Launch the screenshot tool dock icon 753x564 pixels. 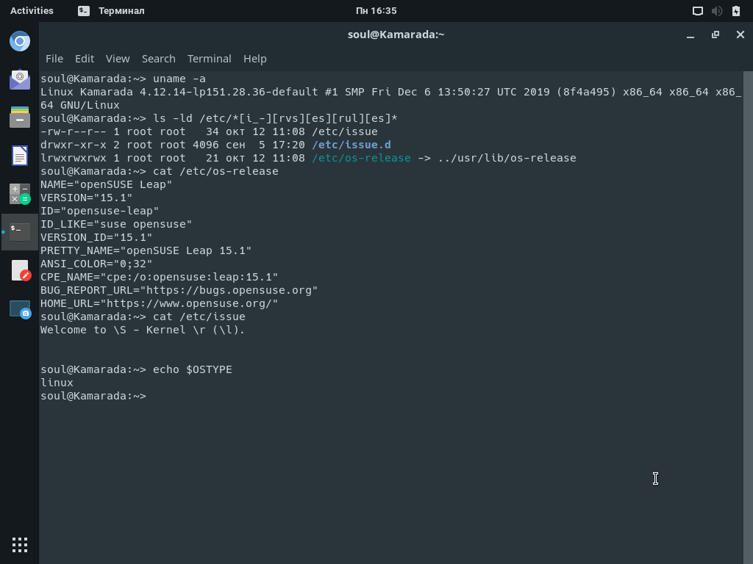click(x=20, y=309)
